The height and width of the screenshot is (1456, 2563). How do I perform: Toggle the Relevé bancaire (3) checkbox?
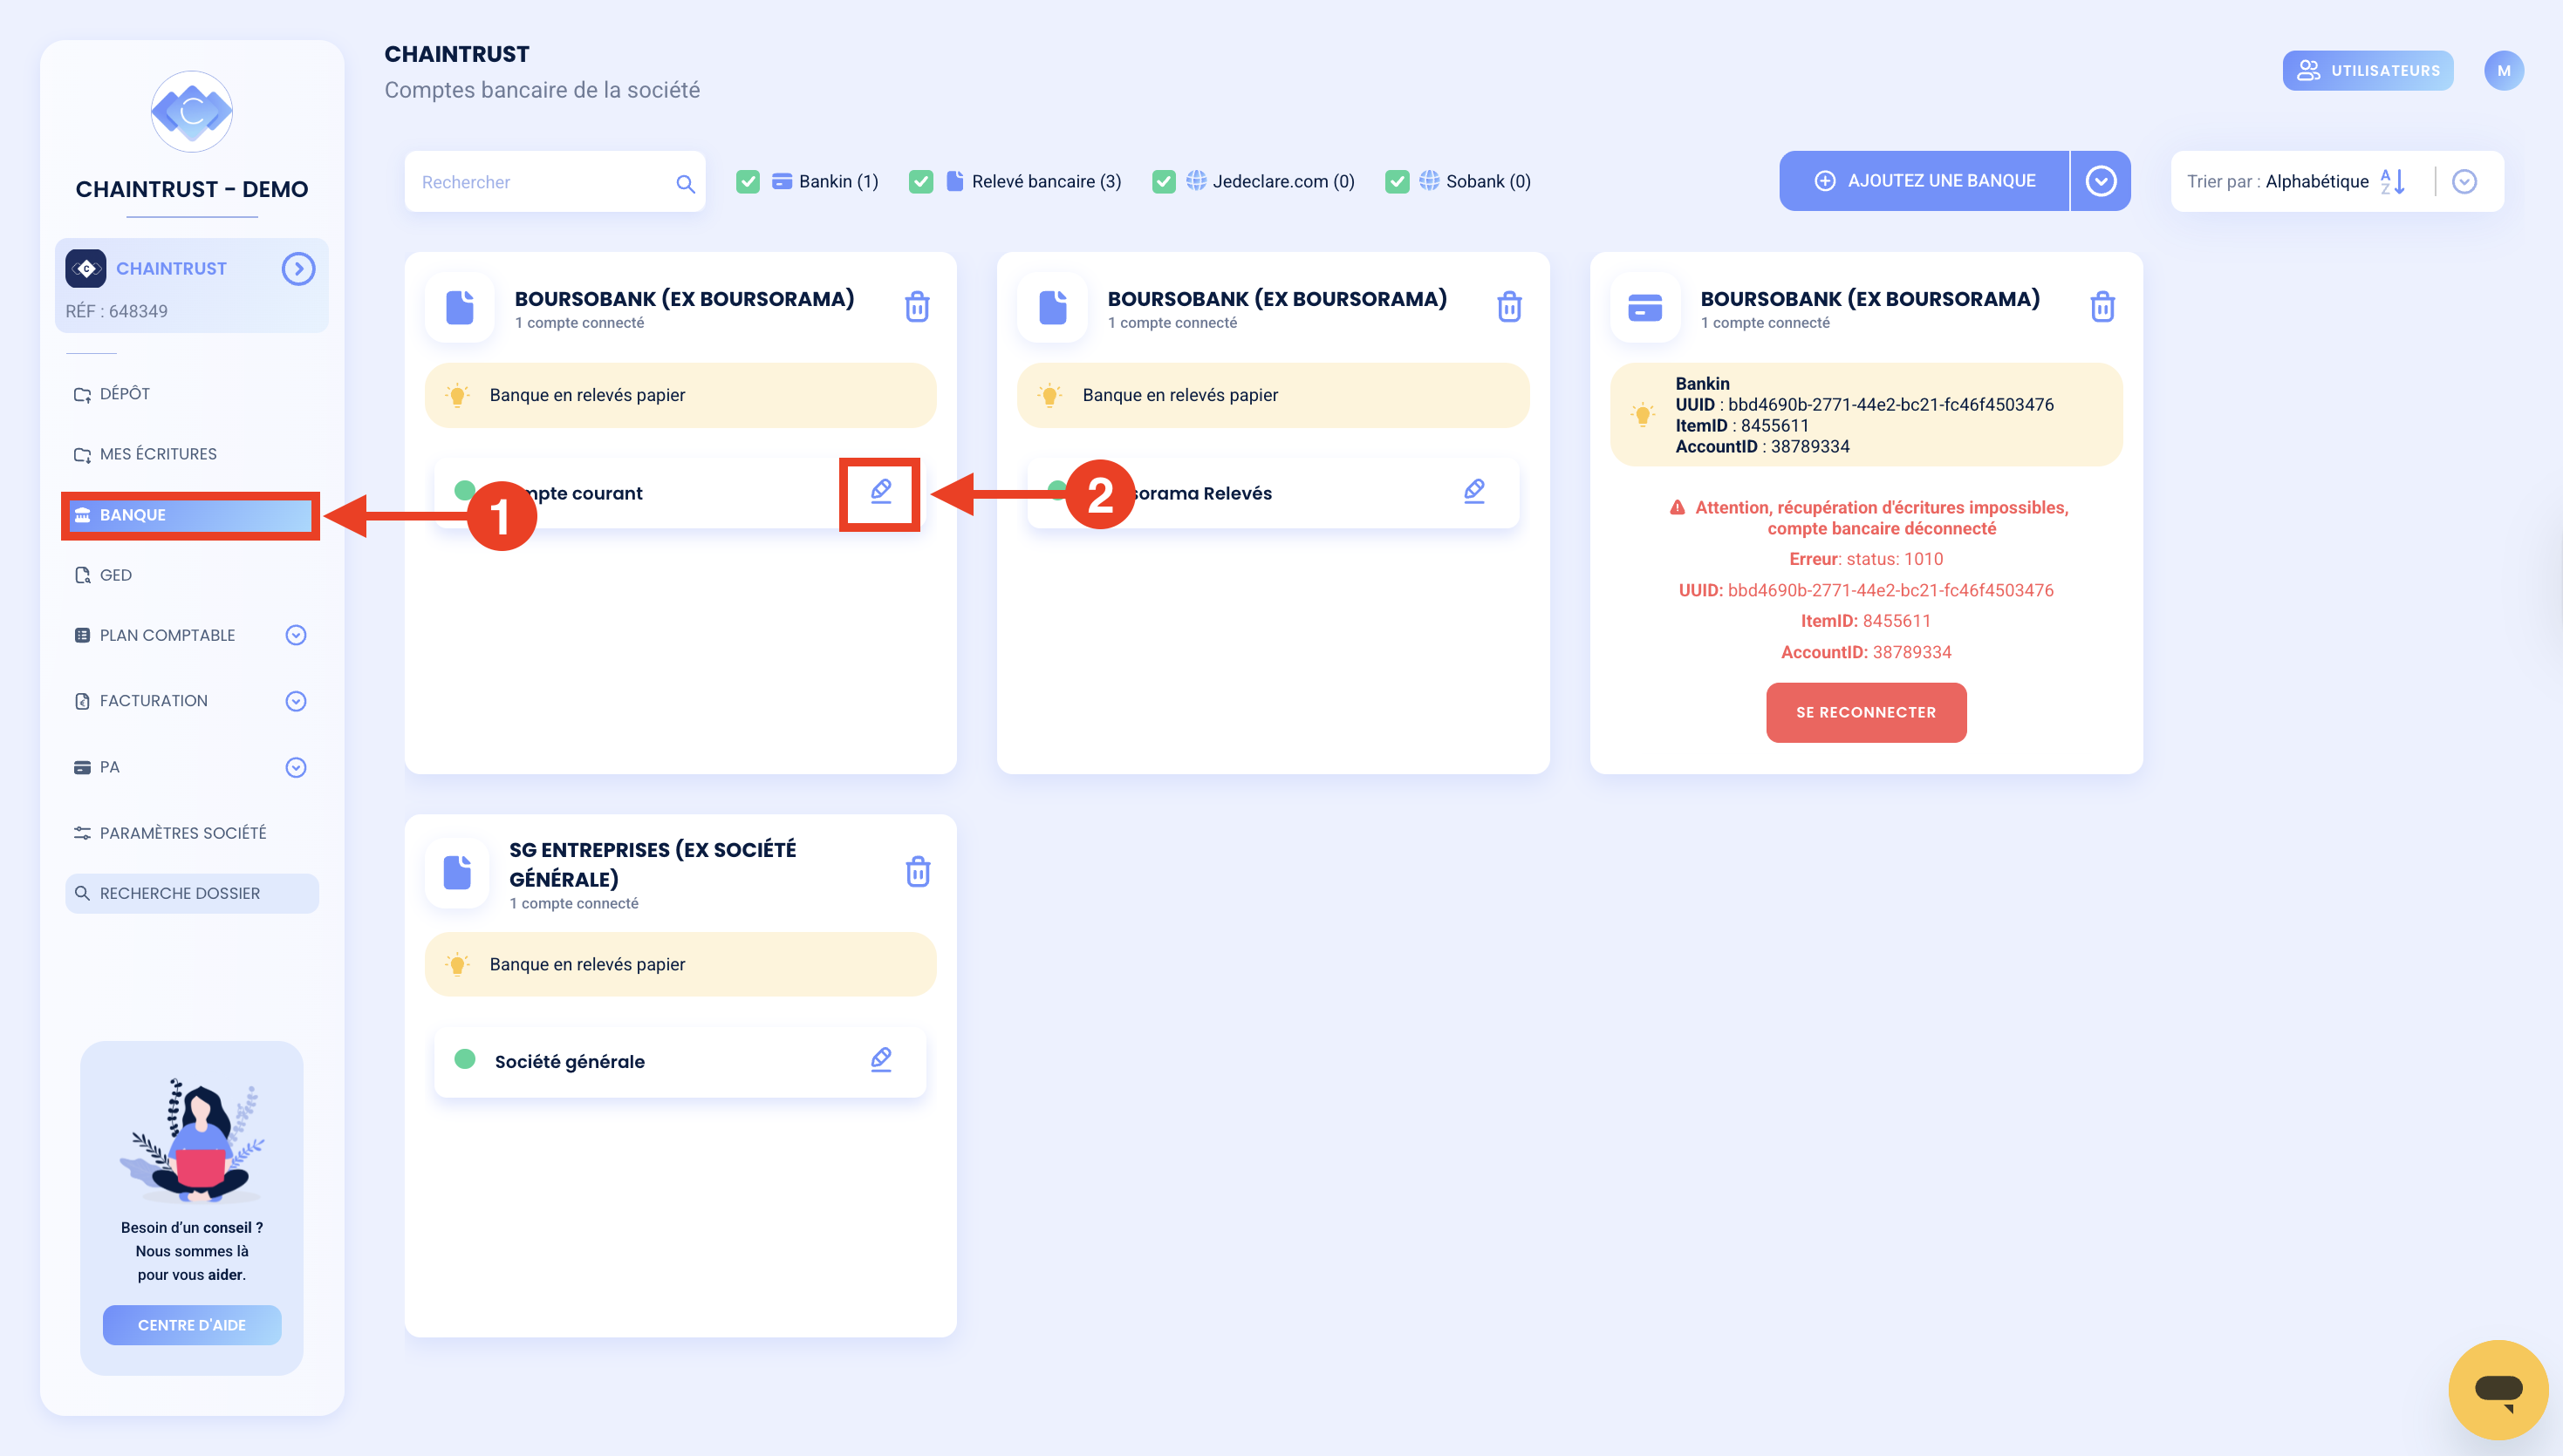pyautogui.click(x=920, y=181)
